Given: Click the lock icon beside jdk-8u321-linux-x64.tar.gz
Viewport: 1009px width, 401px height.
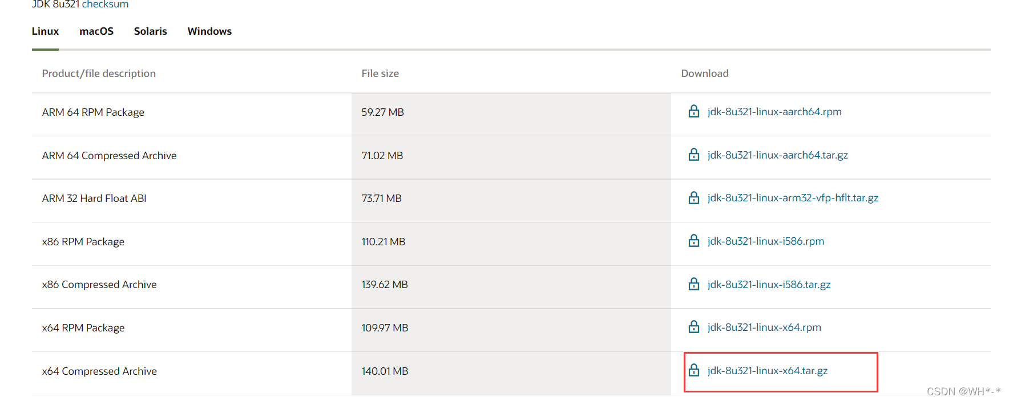Looking at the screenshot, I should 693,370.
